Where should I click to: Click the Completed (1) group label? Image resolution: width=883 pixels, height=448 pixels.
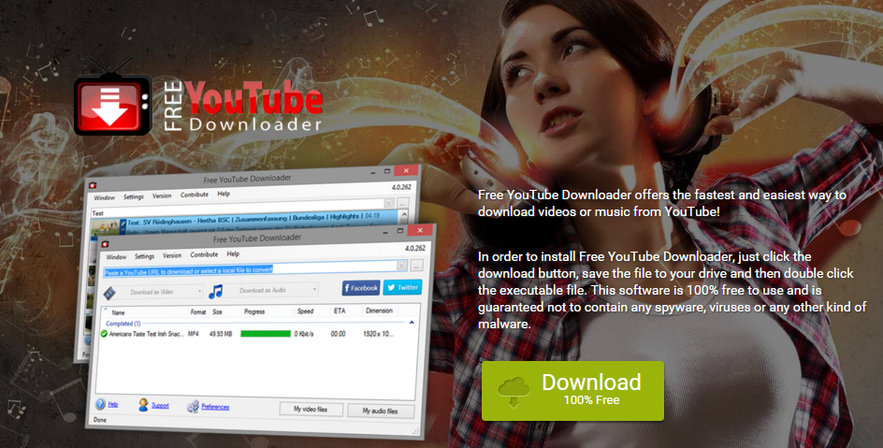coord(123,324)
